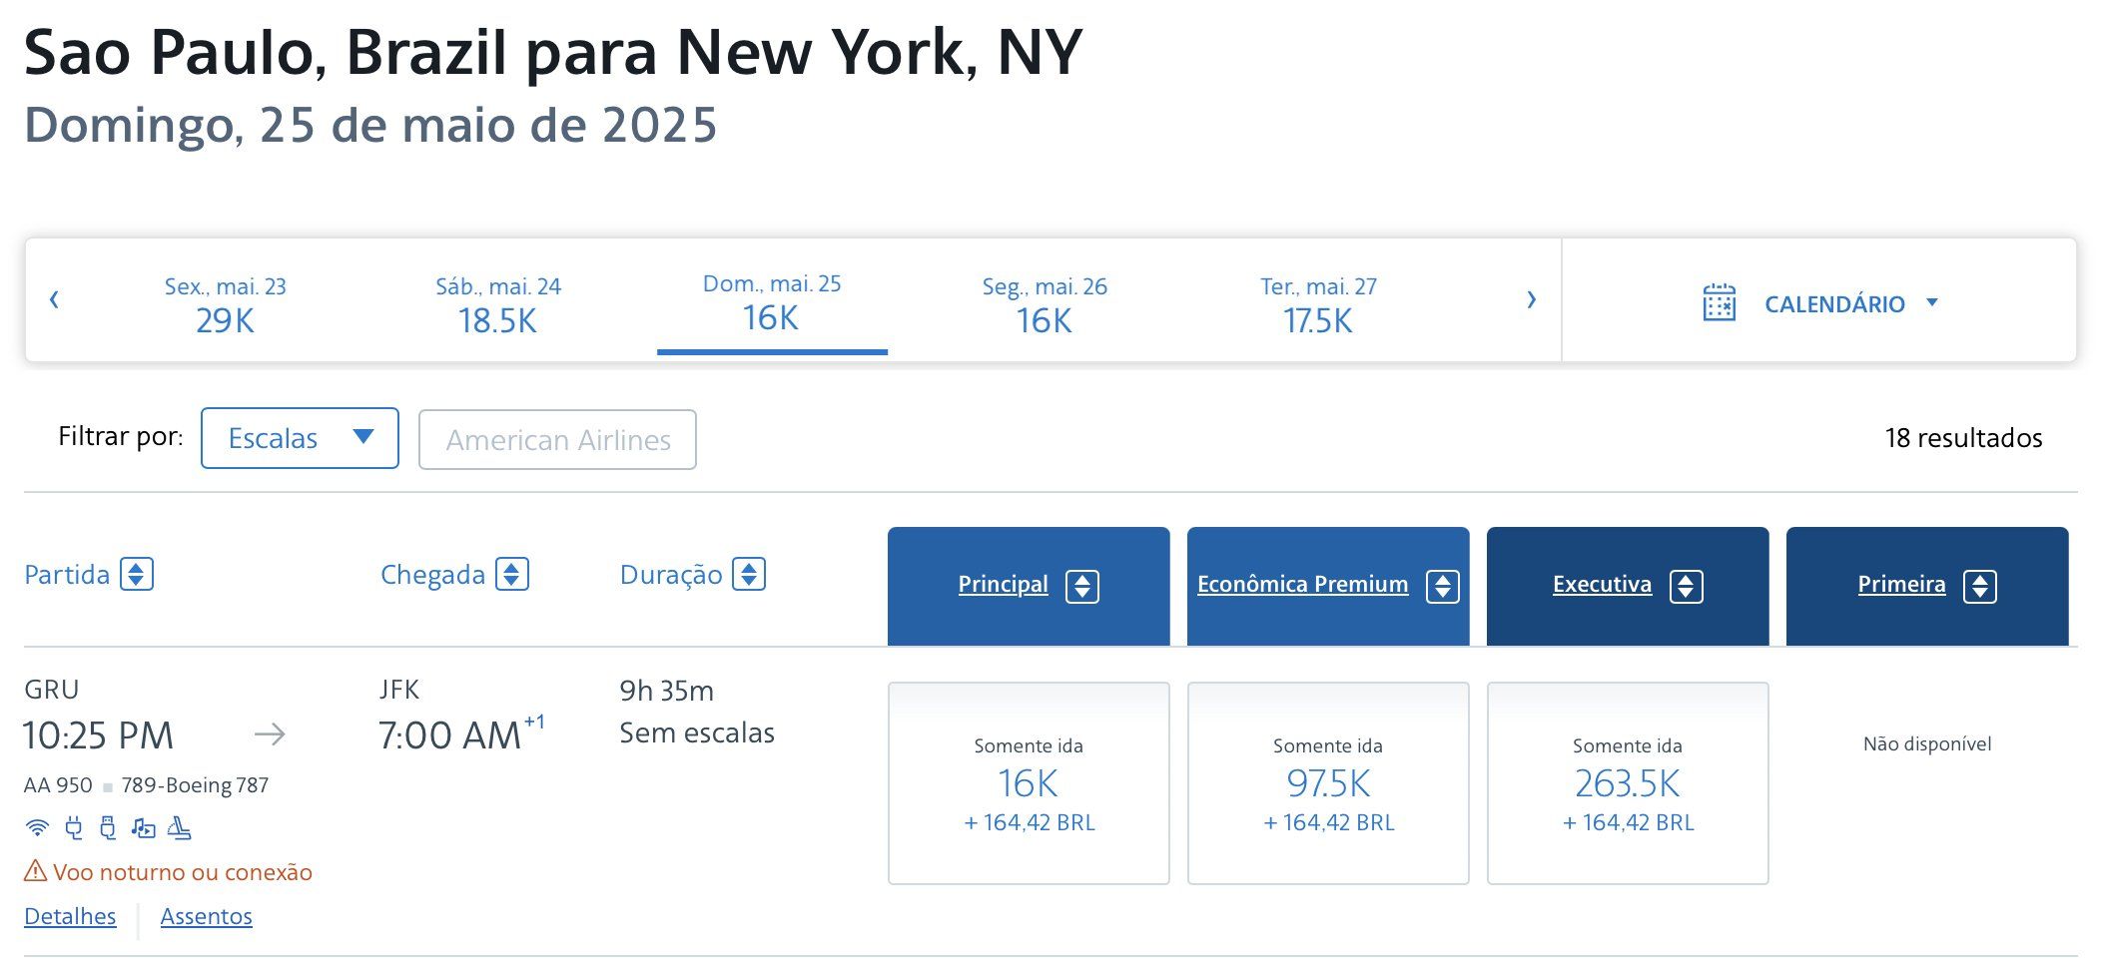Sort by Principal fare sort icon
Viewport: 2101px width, 970px height.
point(1082,587)
